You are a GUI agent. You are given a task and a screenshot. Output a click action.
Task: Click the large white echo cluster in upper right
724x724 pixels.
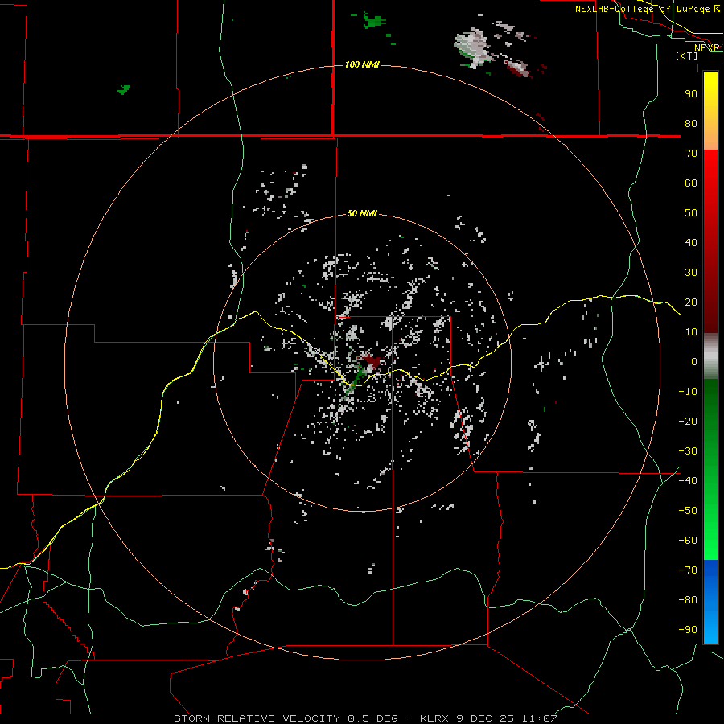click(x=473, y=48)
